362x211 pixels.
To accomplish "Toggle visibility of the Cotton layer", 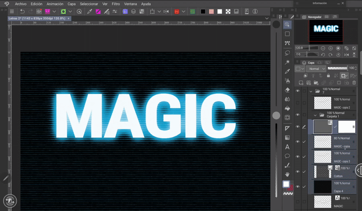I will 298,172.
